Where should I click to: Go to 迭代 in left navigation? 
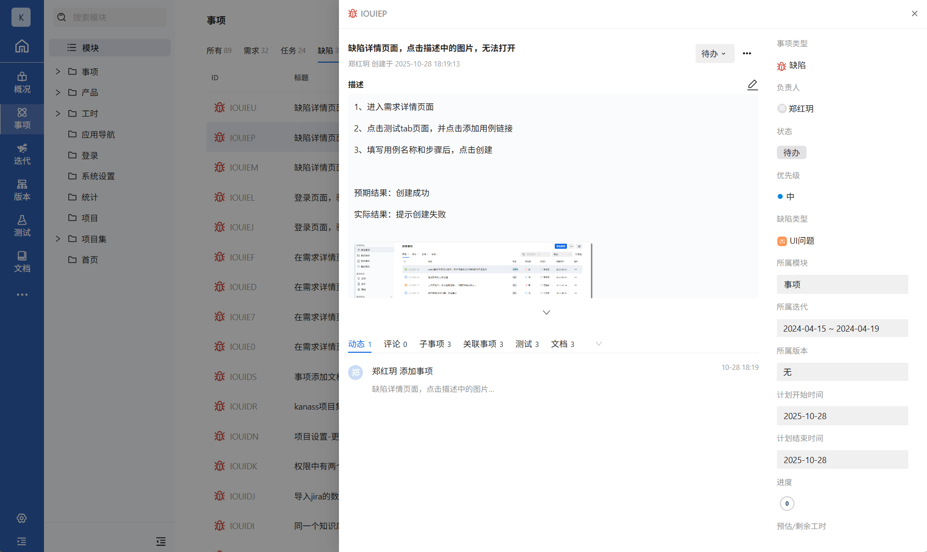tap(22, 154)
